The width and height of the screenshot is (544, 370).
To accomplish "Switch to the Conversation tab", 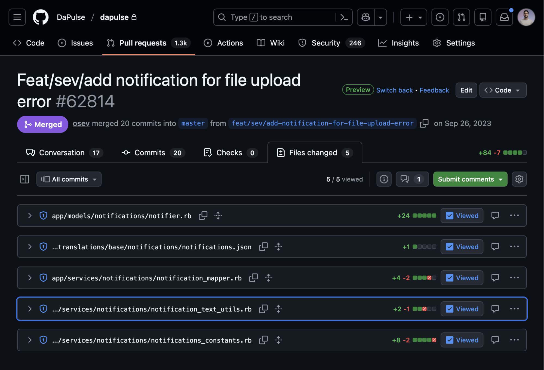I will point(64,152).
